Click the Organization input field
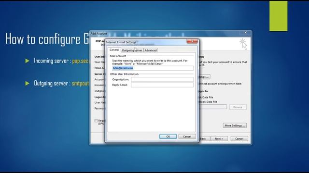Screen dimensions: 309x173 click(162, 79)
